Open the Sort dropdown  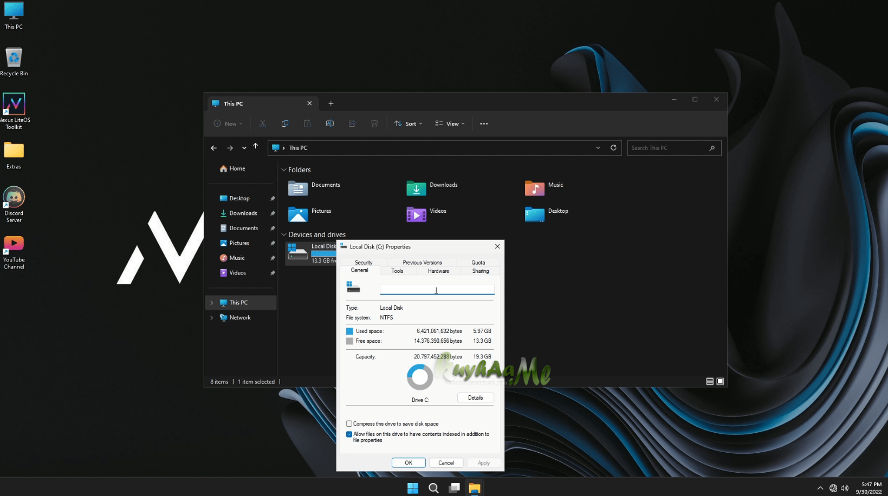click(408, 123)
